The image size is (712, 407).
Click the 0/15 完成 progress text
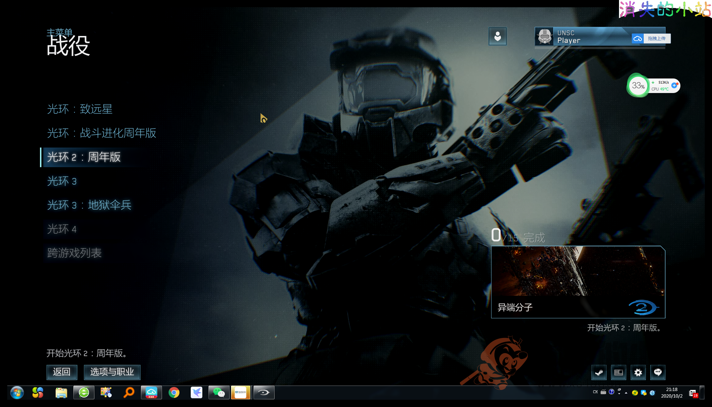point(518,236)
